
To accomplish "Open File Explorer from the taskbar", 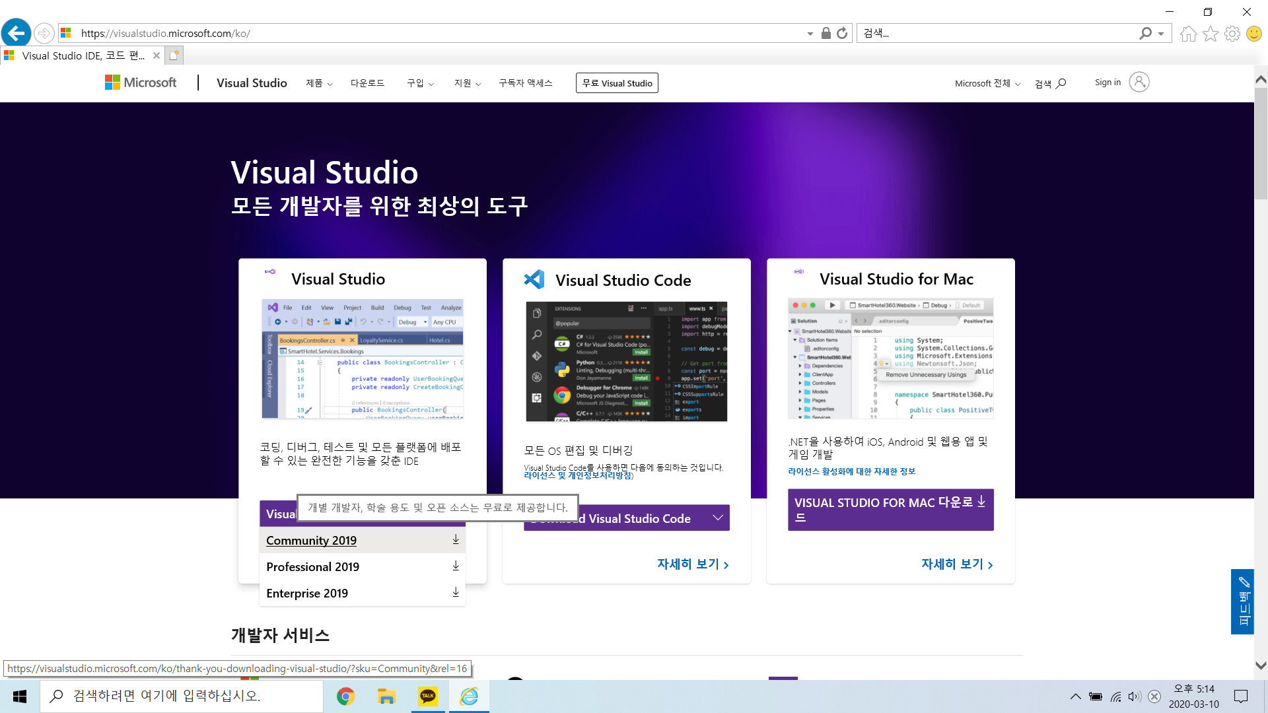I will (x=386, y=696).
